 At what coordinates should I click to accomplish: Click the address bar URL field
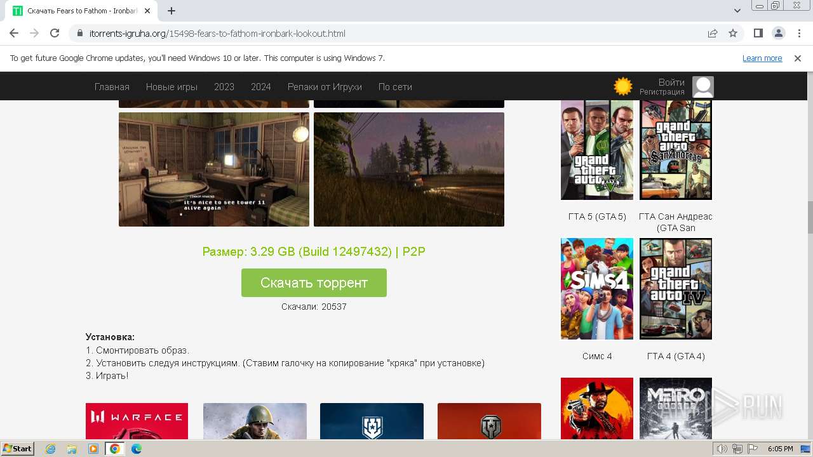394,33
